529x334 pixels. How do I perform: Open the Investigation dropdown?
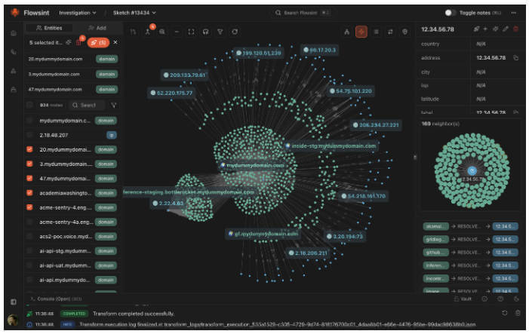click(x=78, y=13)
